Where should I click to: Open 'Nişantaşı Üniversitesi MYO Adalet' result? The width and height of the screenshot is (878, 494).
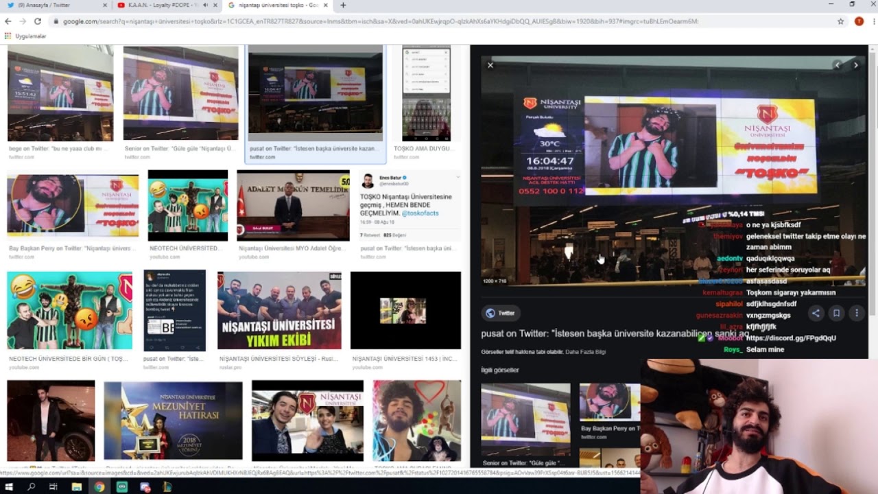click(x=293, y=205)
